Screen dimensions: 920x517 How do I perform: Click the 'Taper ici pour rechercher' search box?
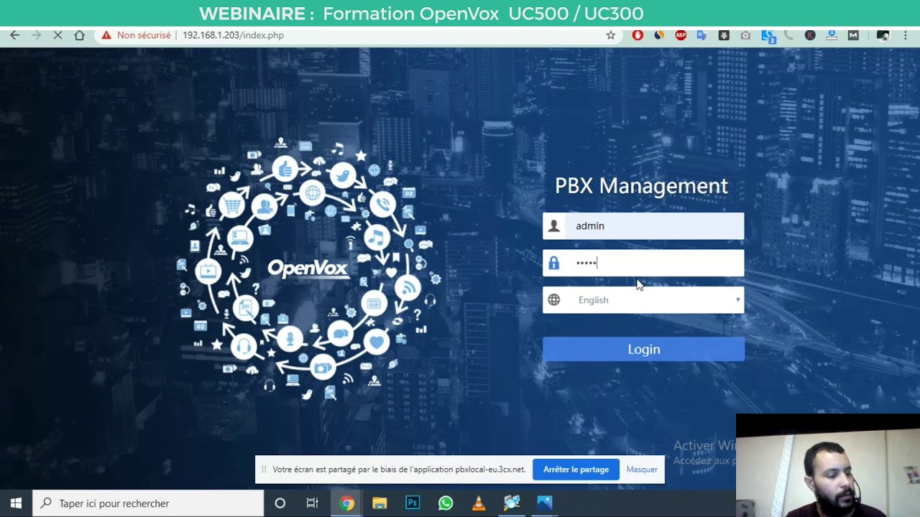pyautogui.click(x=148, y=503)
